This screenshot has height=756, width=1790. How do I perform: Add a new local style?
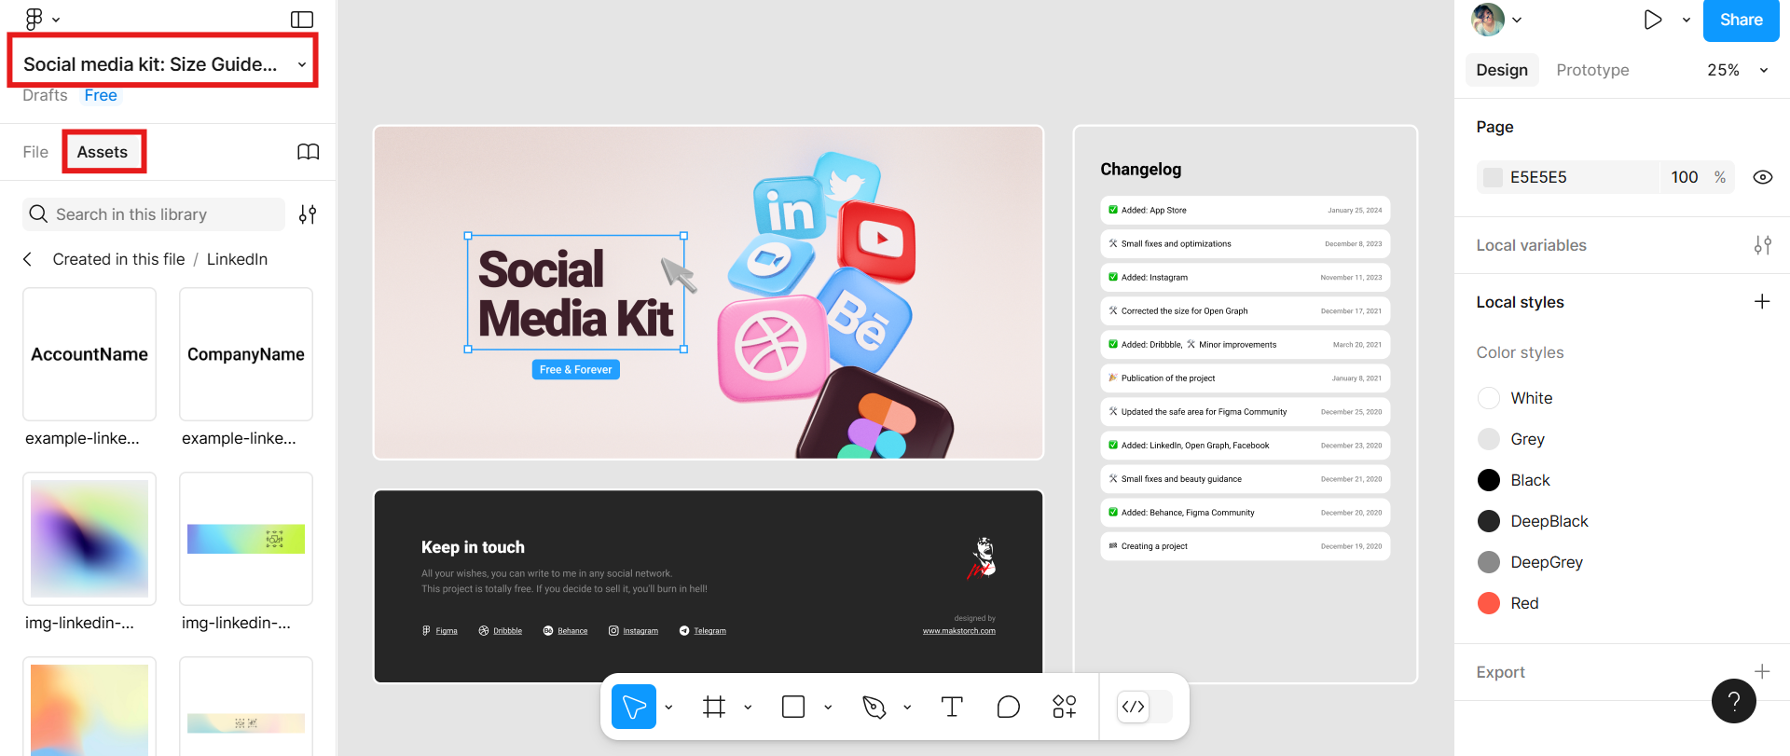(x=1762, y=301)
